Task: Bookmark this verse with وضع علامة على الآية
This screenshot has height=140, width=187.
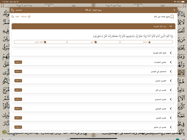Action: pyautogui.click(x=163, y=17)
